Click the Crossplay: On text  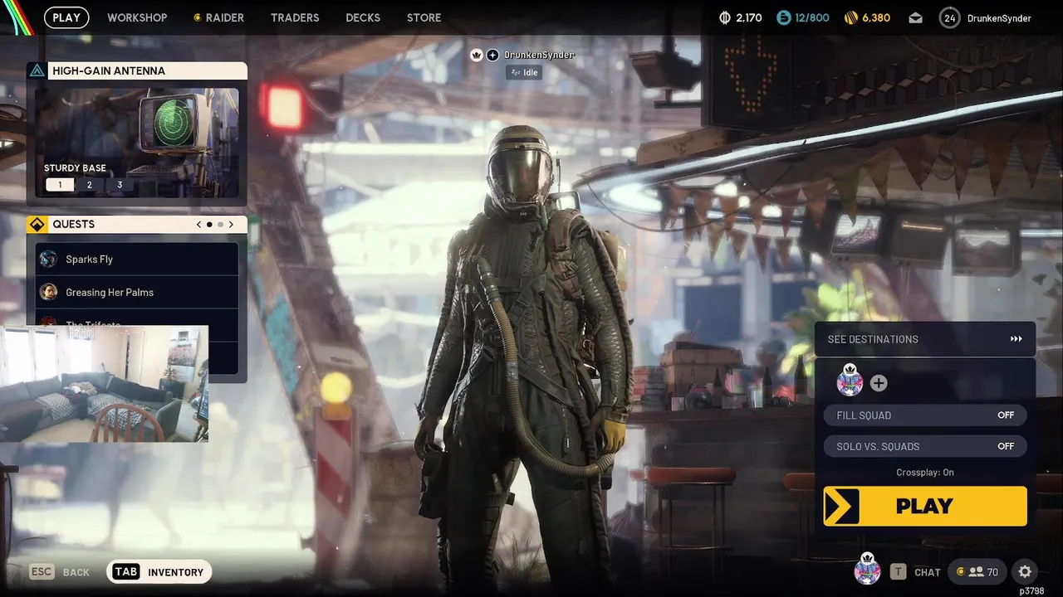click(925, 473)
